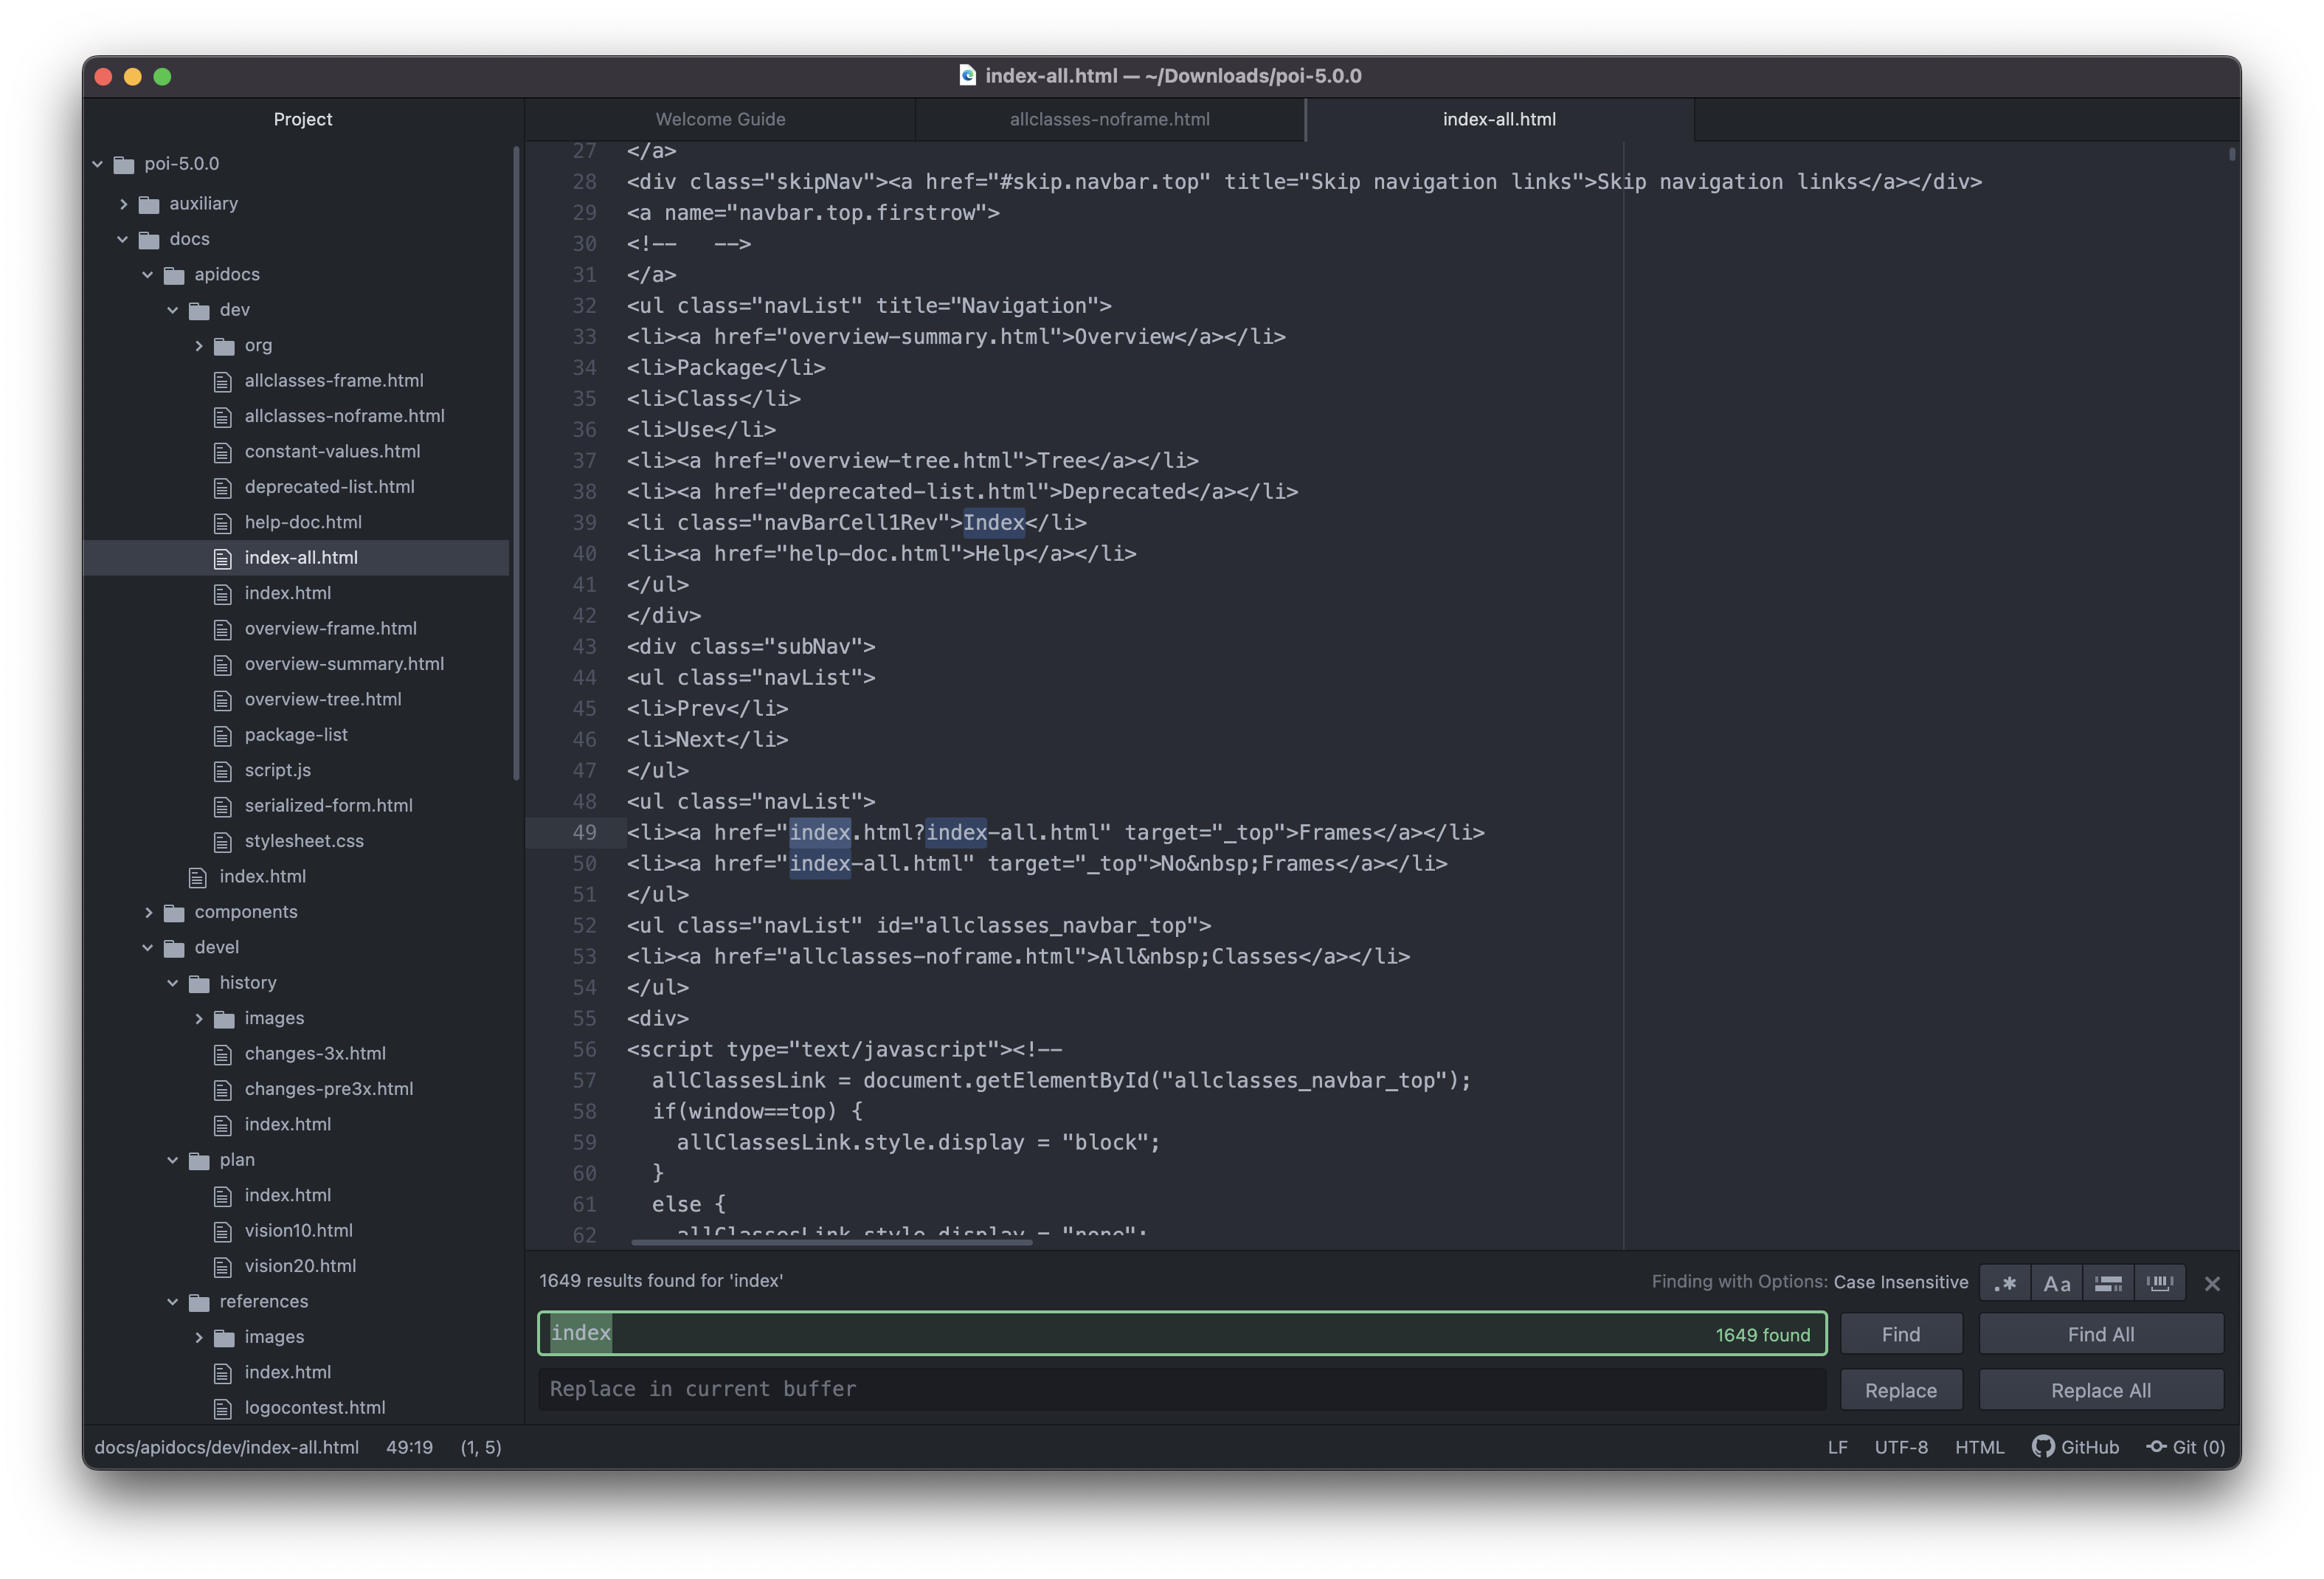This screenshot has width=2324, height=1579.
Task: Click the poi-5.0.0 root folder icon
Action: click(124, 164)
